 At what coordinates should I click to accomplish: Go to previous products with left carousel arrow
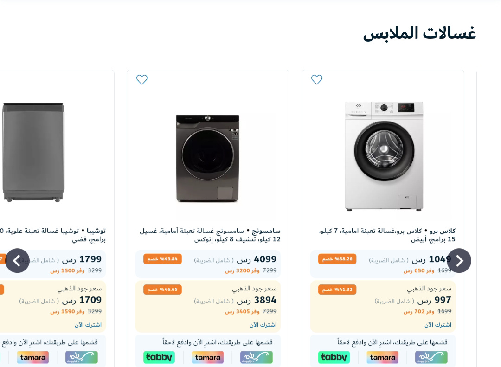[x=17, y=261]
